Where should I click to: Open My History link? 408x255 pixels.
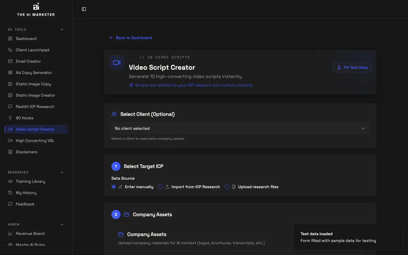[x=36, y=193]
